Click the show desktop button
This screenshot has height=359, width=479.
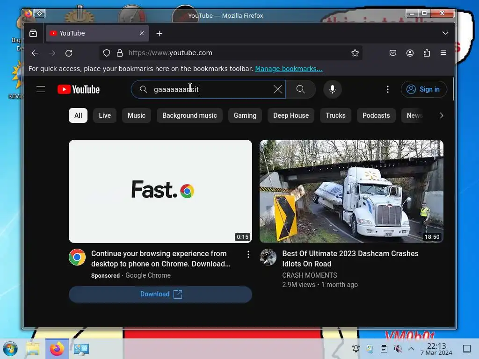click(467, 349)
